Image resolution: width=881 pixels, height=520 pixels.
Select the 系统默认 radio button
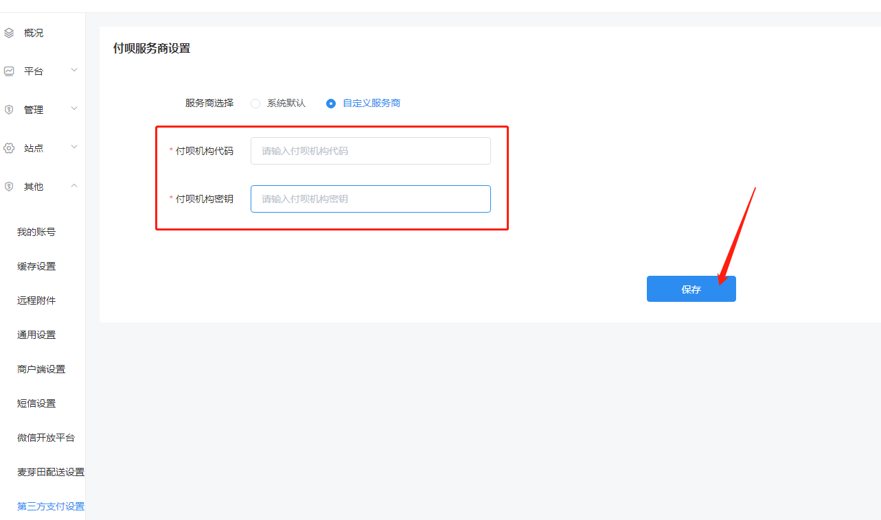pos(255,104)
